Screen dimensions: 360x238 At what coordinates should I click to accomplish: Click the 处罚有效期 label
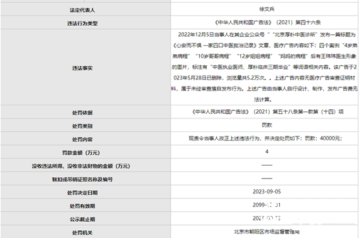click(x=83, y=206)
